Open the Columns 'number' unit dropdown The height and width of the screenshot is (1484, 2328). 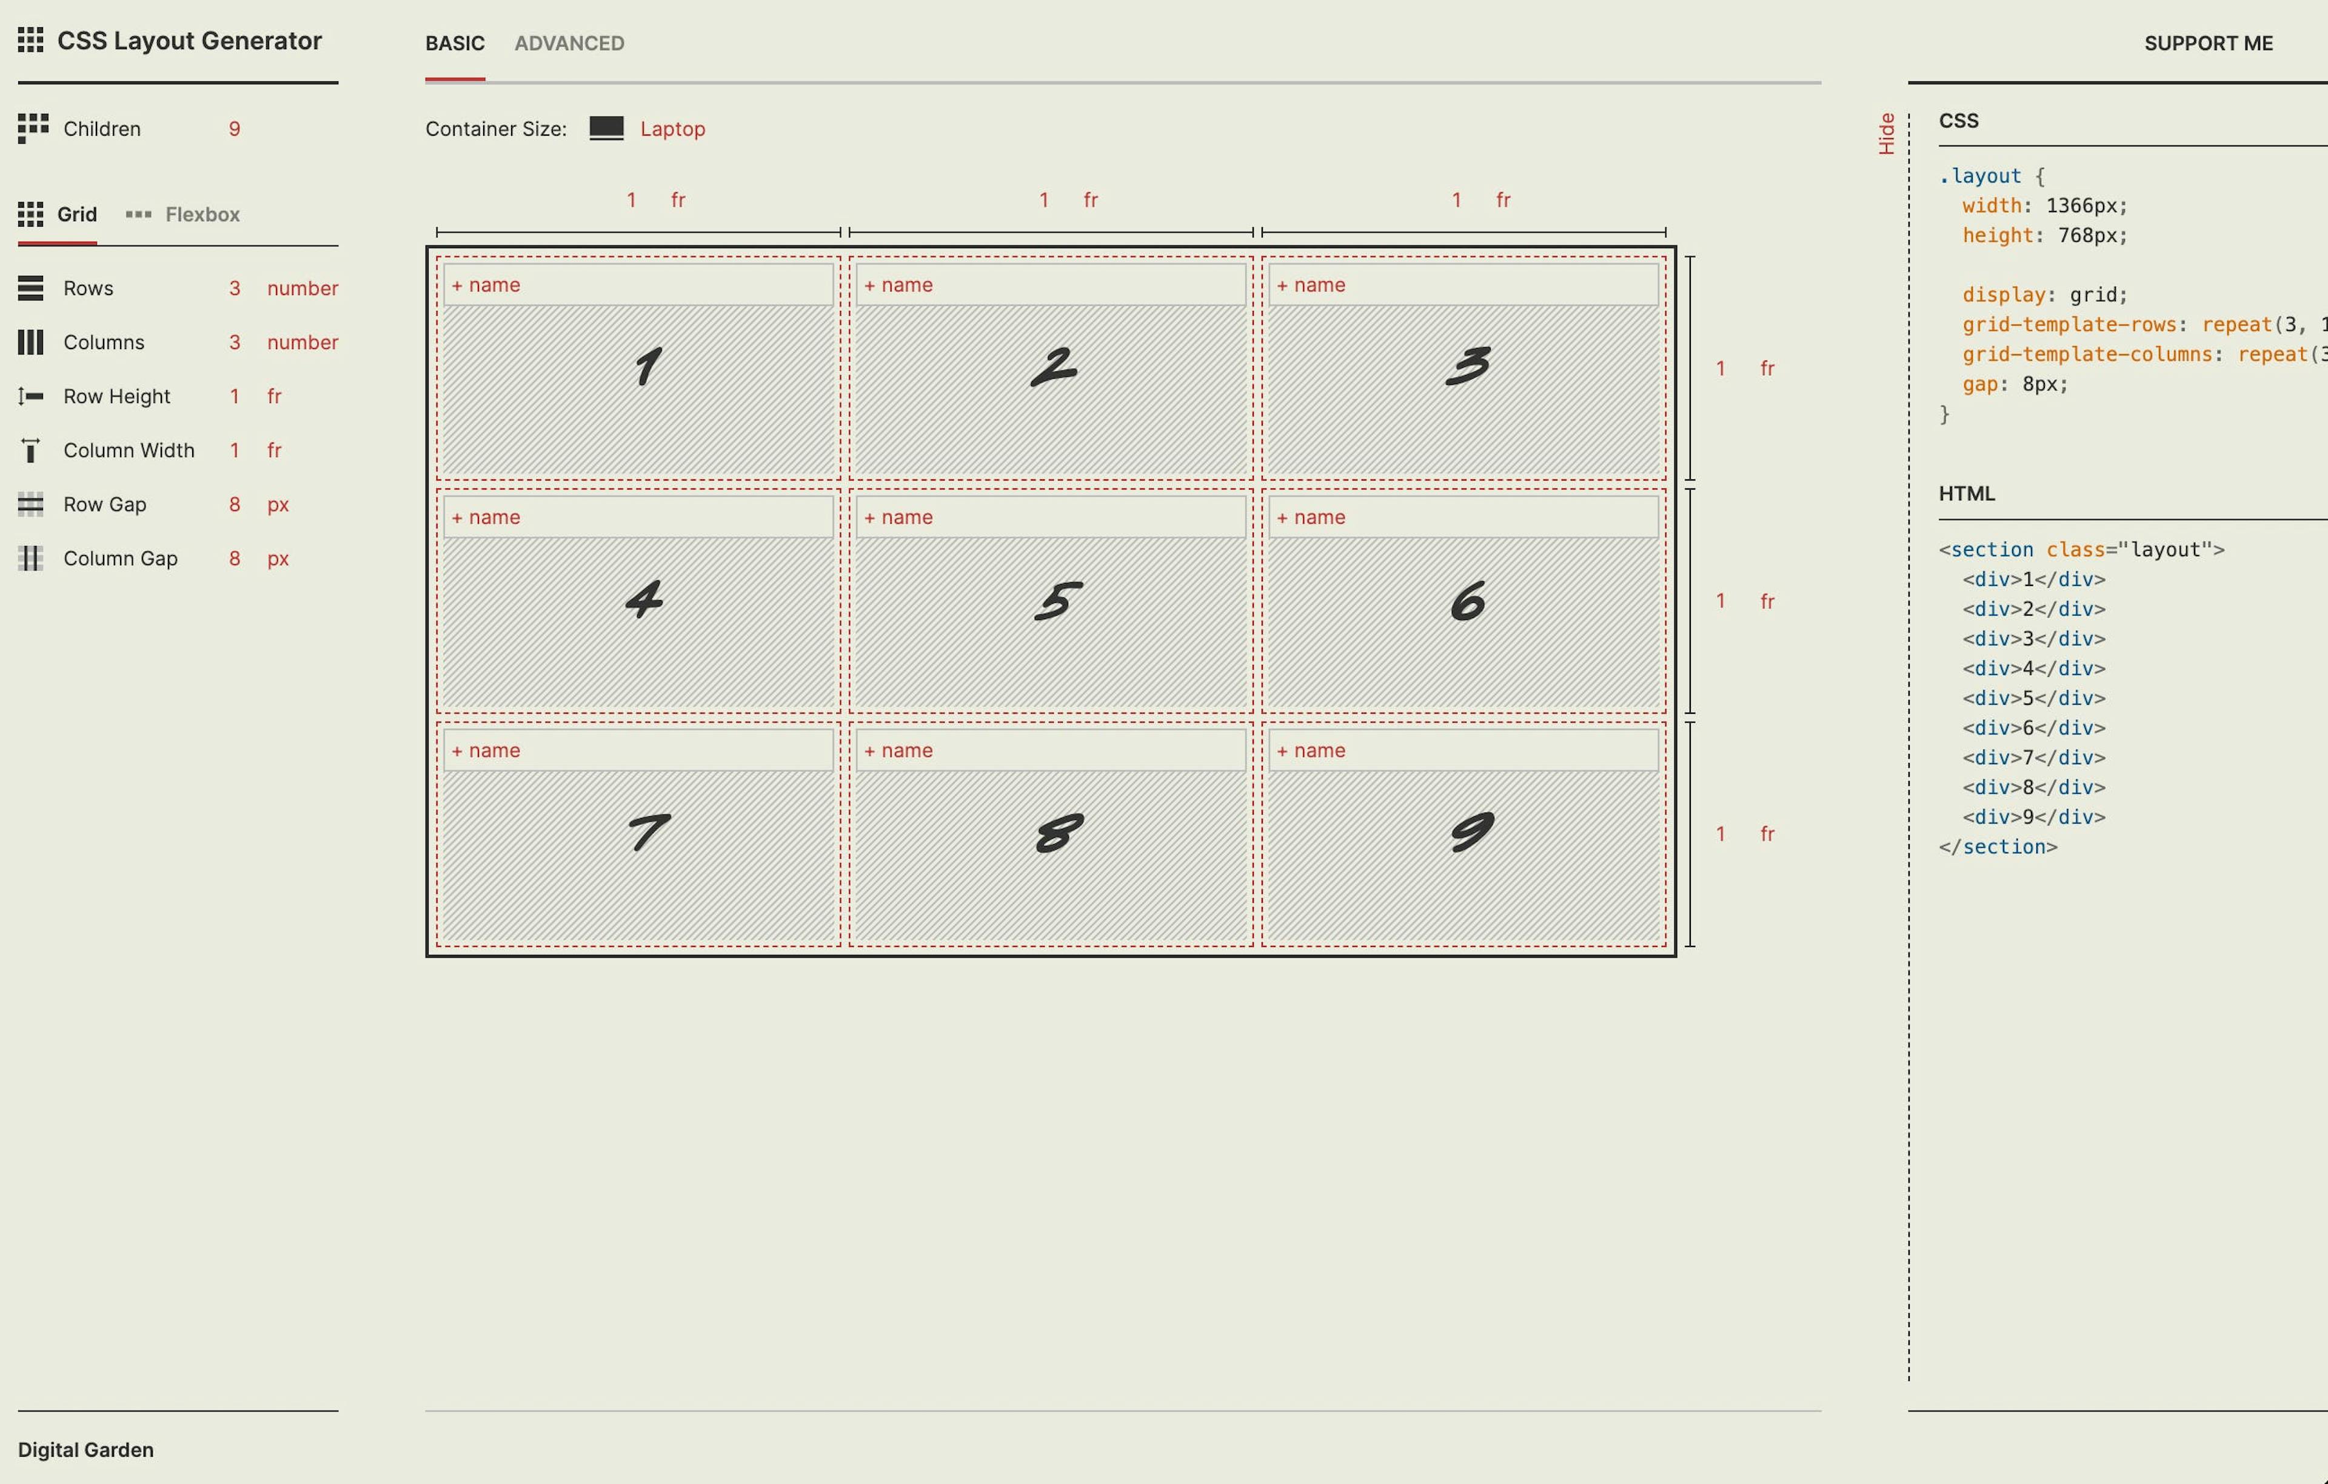pyautogui.click(x=303, y=342)
